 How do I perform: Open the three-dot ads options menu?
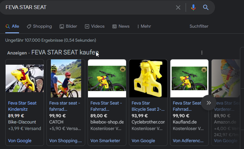click(202, 53)
